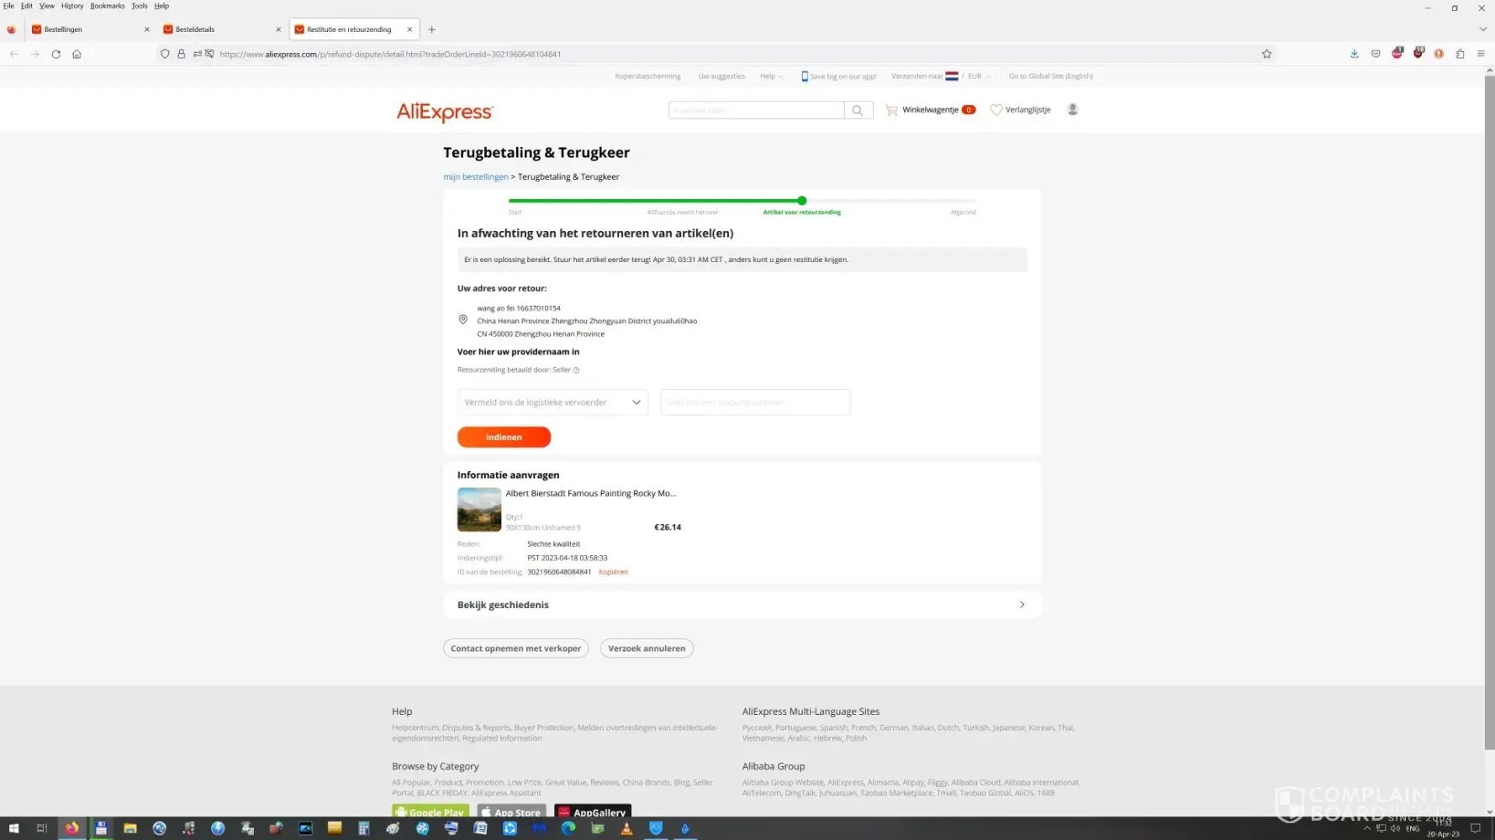Go to the browser home page icon
Image resolution: width=1495 pixels, height=840 pixels.
click(x=77, y=54)
